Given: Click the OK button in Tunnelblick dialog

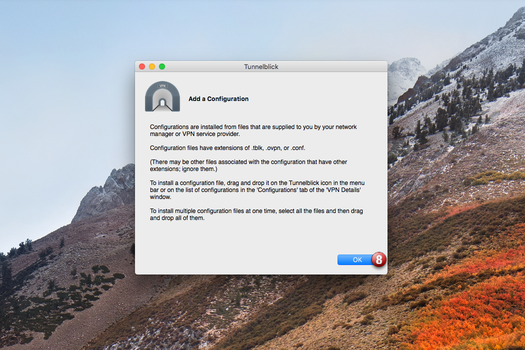Looking at the screenshot, I should 357,259.
